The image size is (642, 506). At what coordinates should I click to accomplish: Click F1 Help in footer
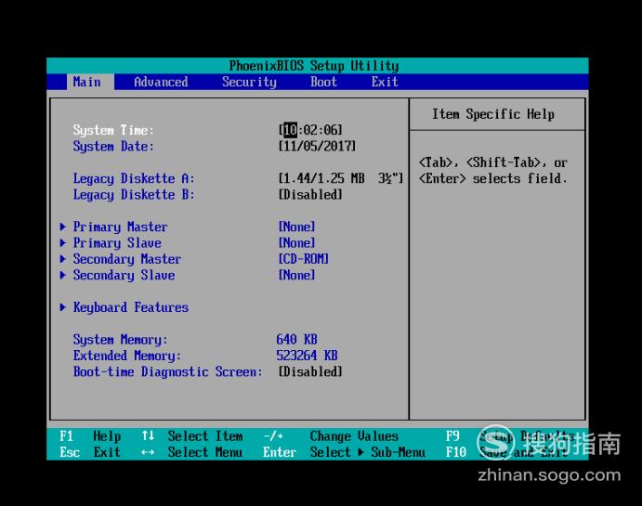[90, 436]
